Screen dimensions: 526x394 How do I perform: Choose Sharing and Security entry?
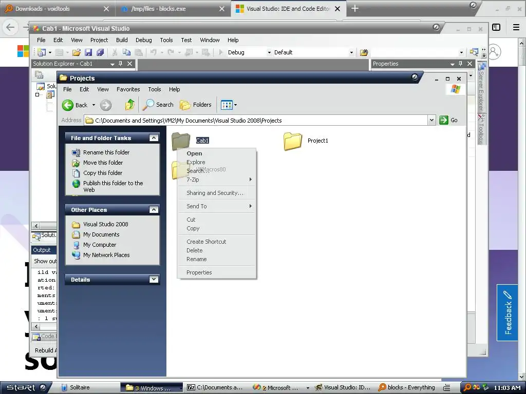215,193
